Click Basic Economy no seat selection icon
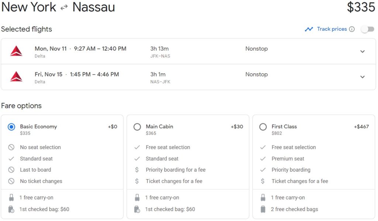378x221 pixels. [x=11, y=147]
